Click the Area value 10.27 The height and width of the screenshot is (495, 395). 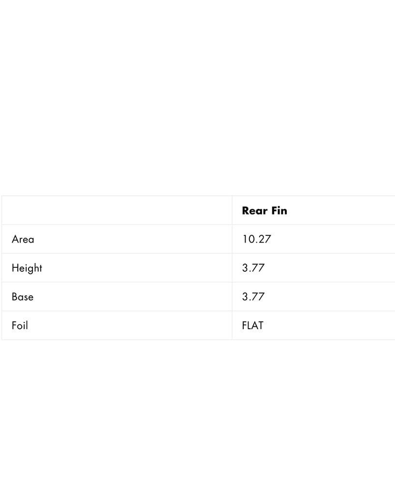[256, 239]
